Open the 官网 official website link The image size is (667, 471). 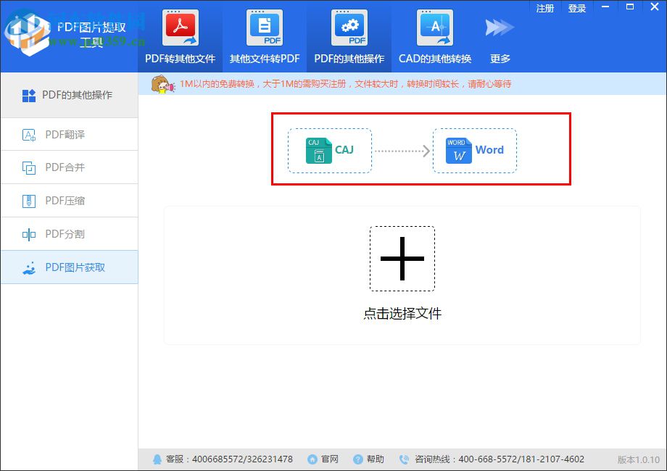tap(323, 459)
